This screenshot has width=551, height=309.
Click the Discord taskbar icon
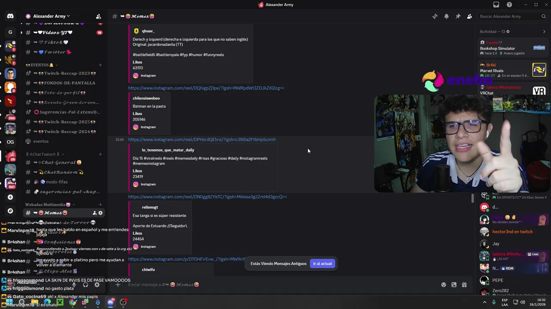111,302
